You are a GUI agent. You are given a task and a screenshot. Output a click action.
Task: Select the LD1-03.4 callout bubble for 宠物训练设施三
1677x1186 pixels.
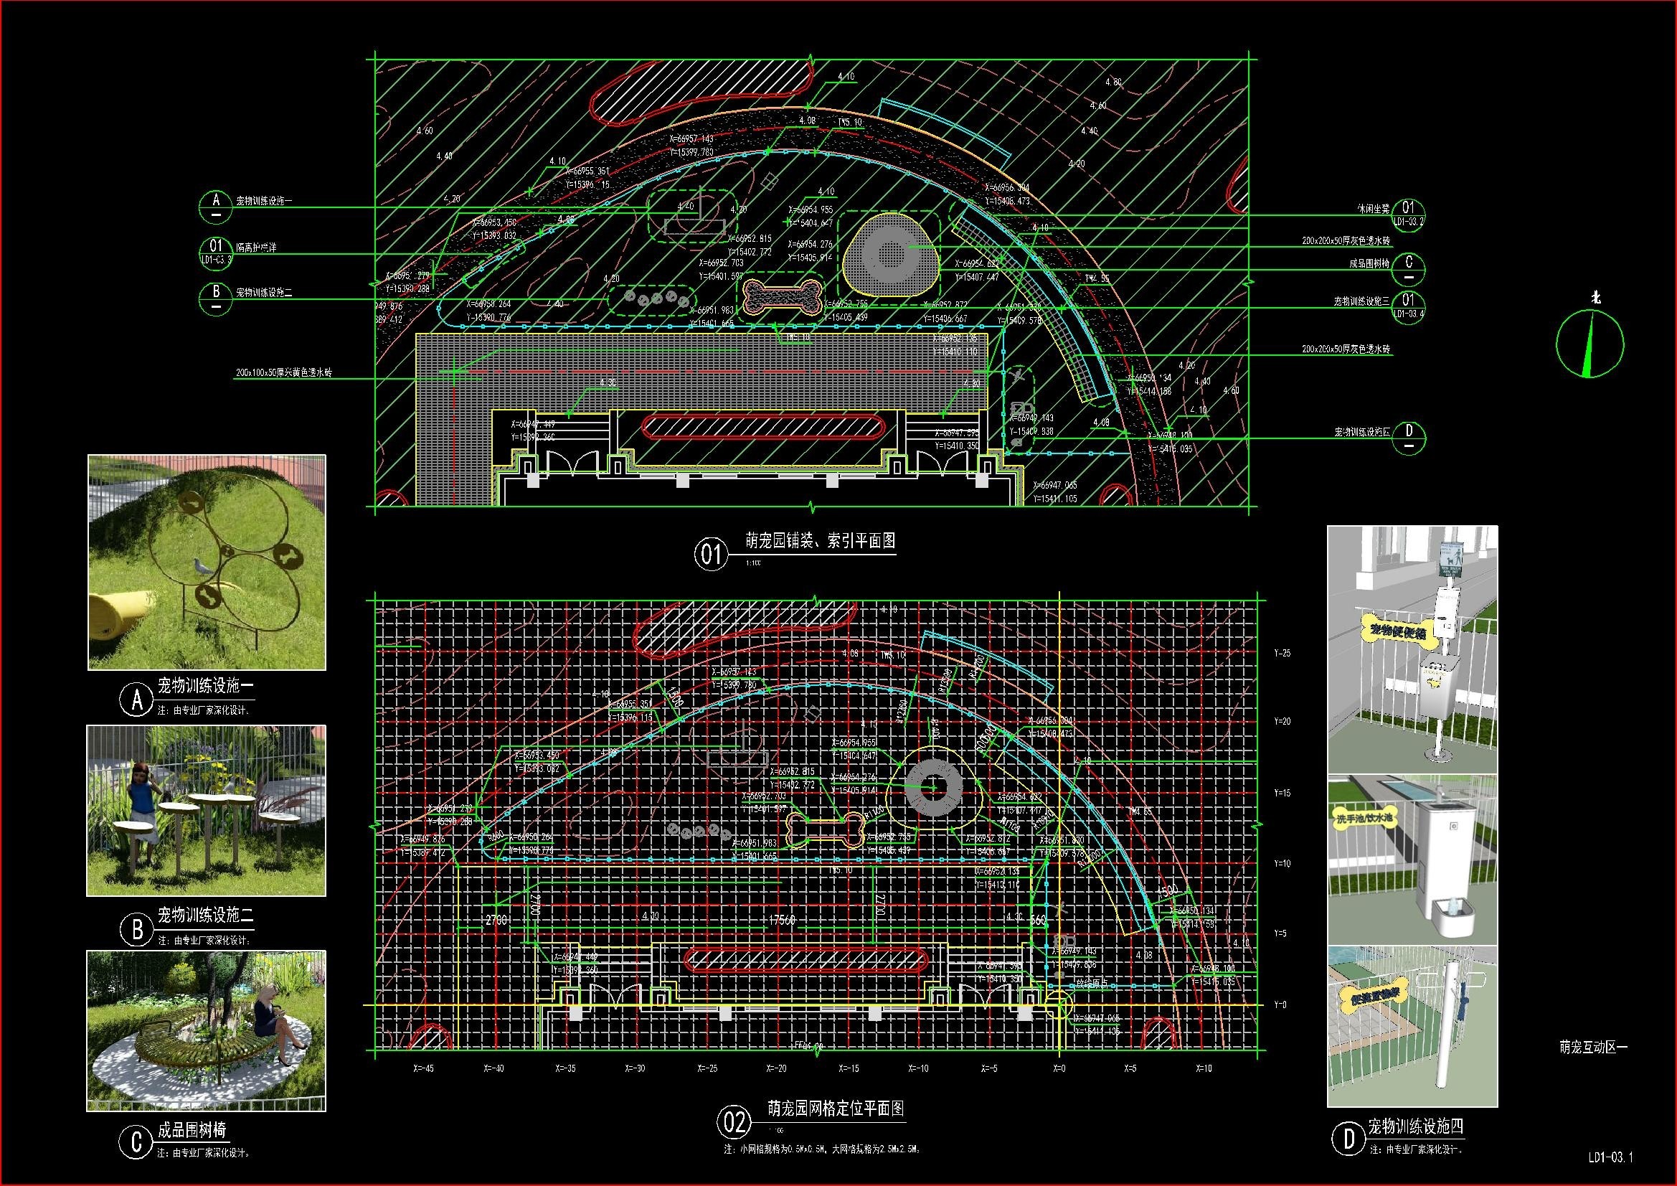coord(1408,307)
